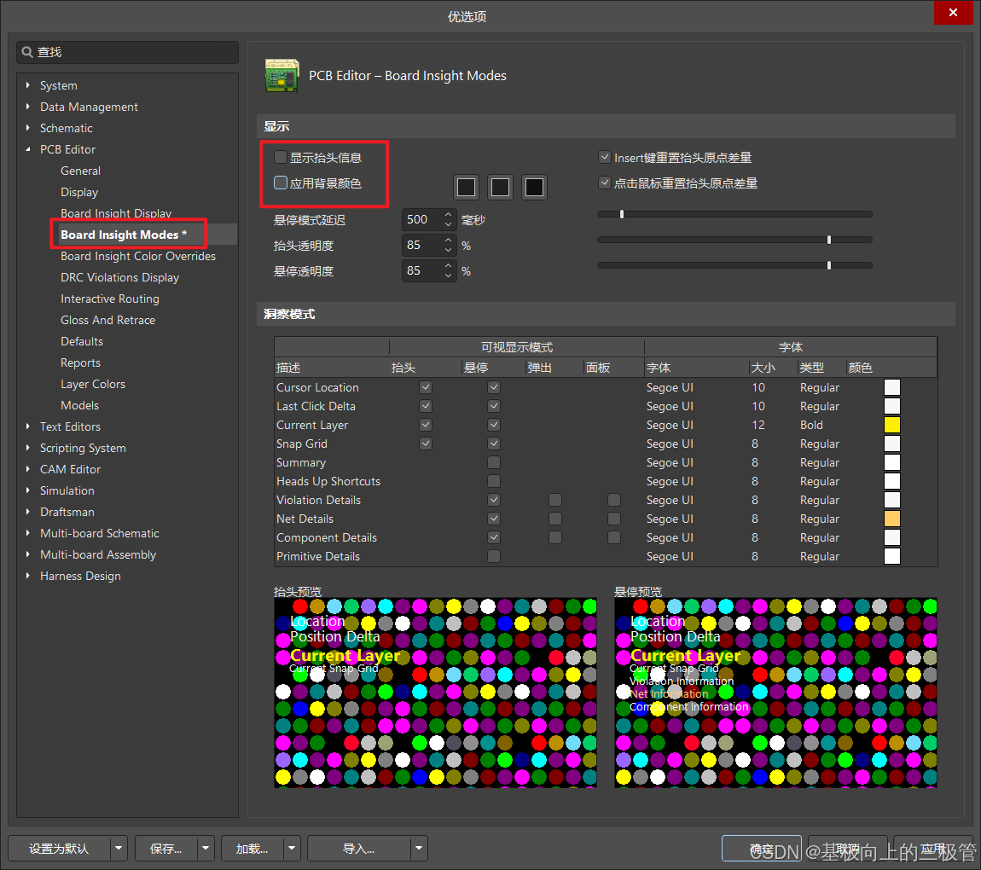Click the 抬头透明度 slider handle
Viewport: 981px width, 870px height.
(829, 240)
